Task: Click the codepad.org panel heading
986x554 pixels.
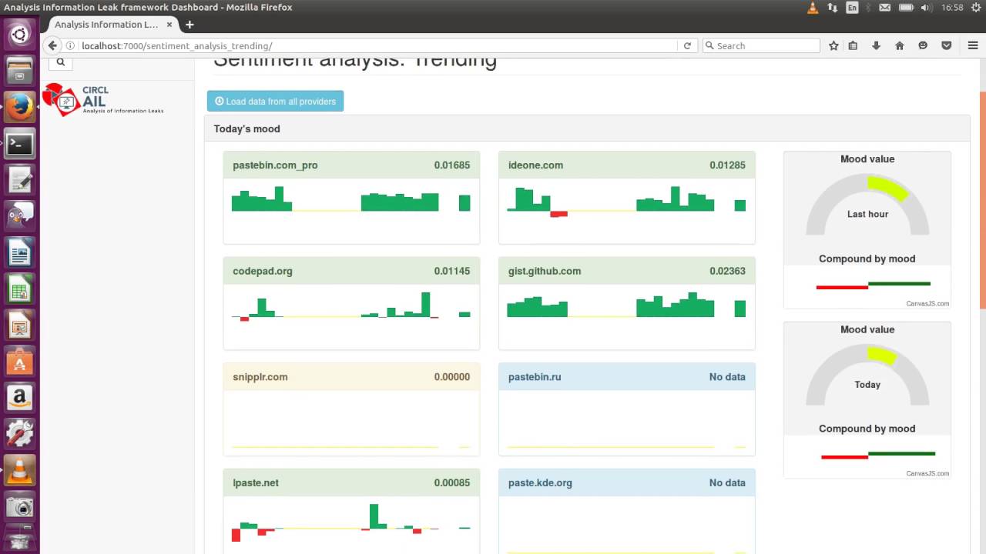Action: pyautogui.click(x=351, y=271)
